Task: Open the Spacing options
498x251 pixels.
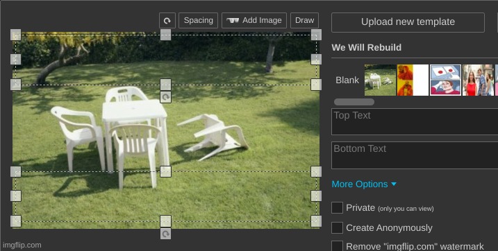Action: [x=198, y=21]
